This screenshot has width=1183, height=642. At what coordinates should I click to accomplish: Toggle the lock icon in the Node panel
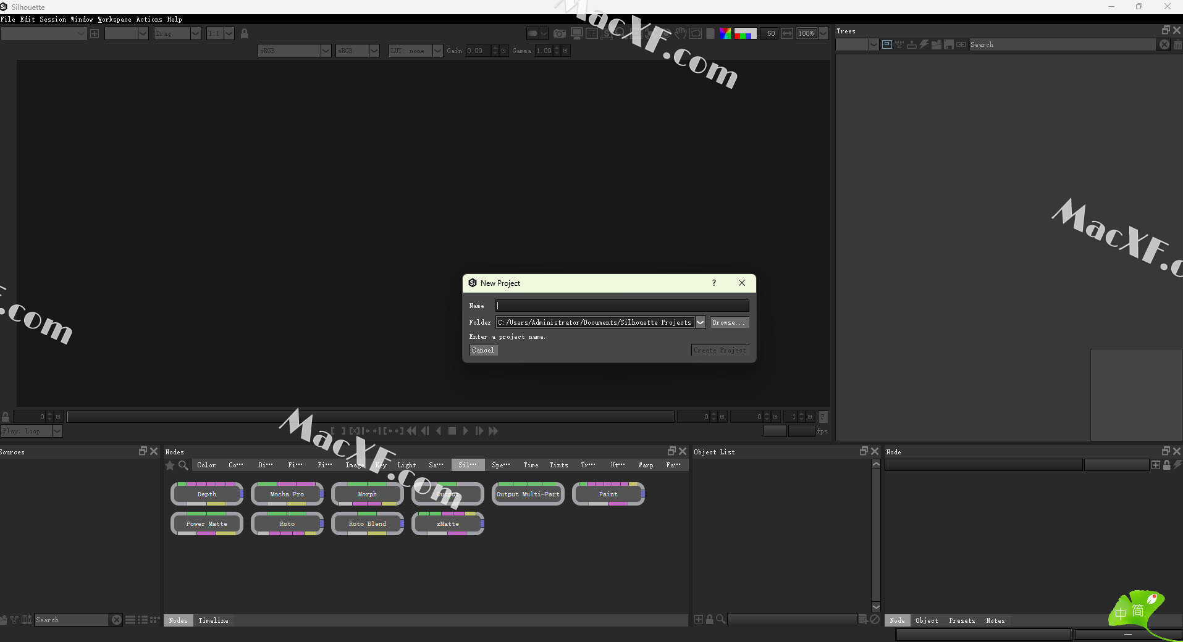click(x=1166, y=465)
